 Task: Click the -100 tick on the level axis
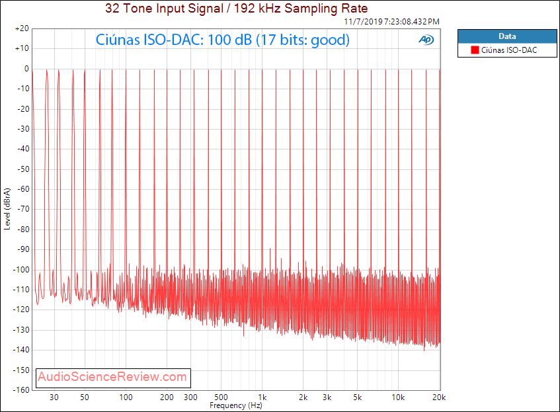(x=21, y=269)
